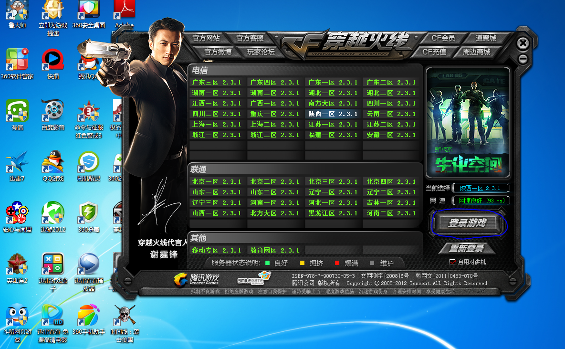This screenshot has width=565, height=349.
Task: Open the 官方微博 tab
Action: pyautogui.click(x=218, y=52)
